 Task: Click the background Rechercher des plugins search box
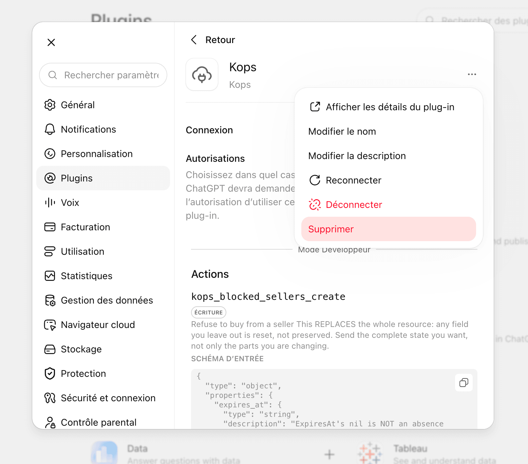[473, 21]
